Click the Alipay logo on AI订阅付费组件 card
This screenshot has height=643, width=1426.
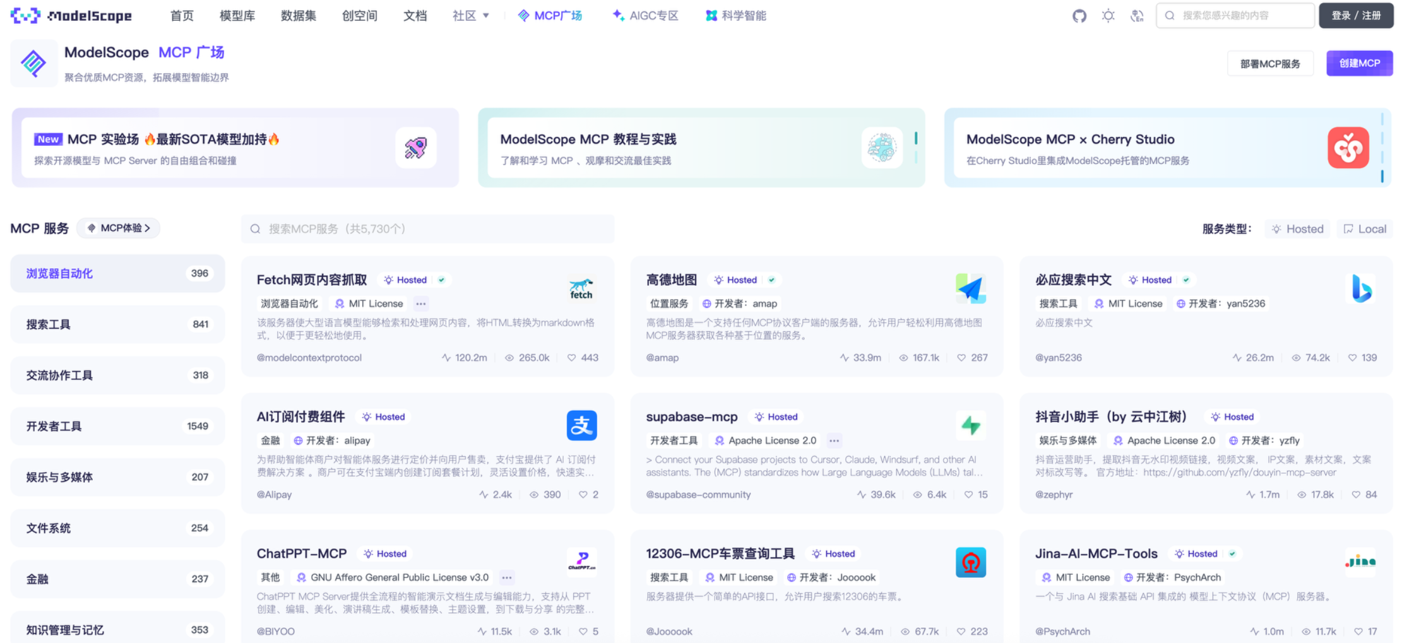pos(581,426)
